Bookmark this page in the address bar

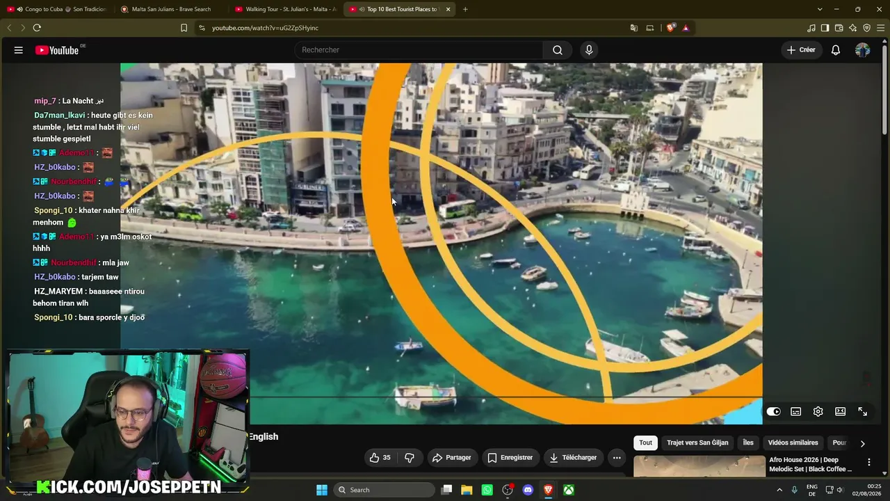click(184, 28)
